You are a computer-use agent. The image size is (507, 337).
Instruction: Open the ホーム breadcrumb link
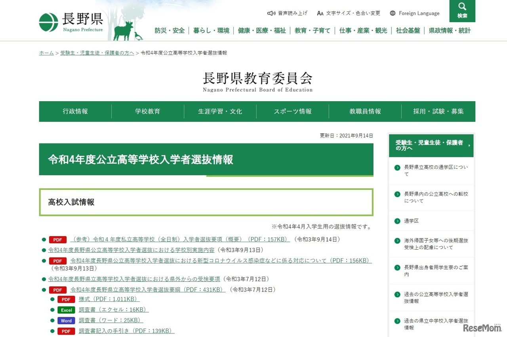(x=46, y=52)
